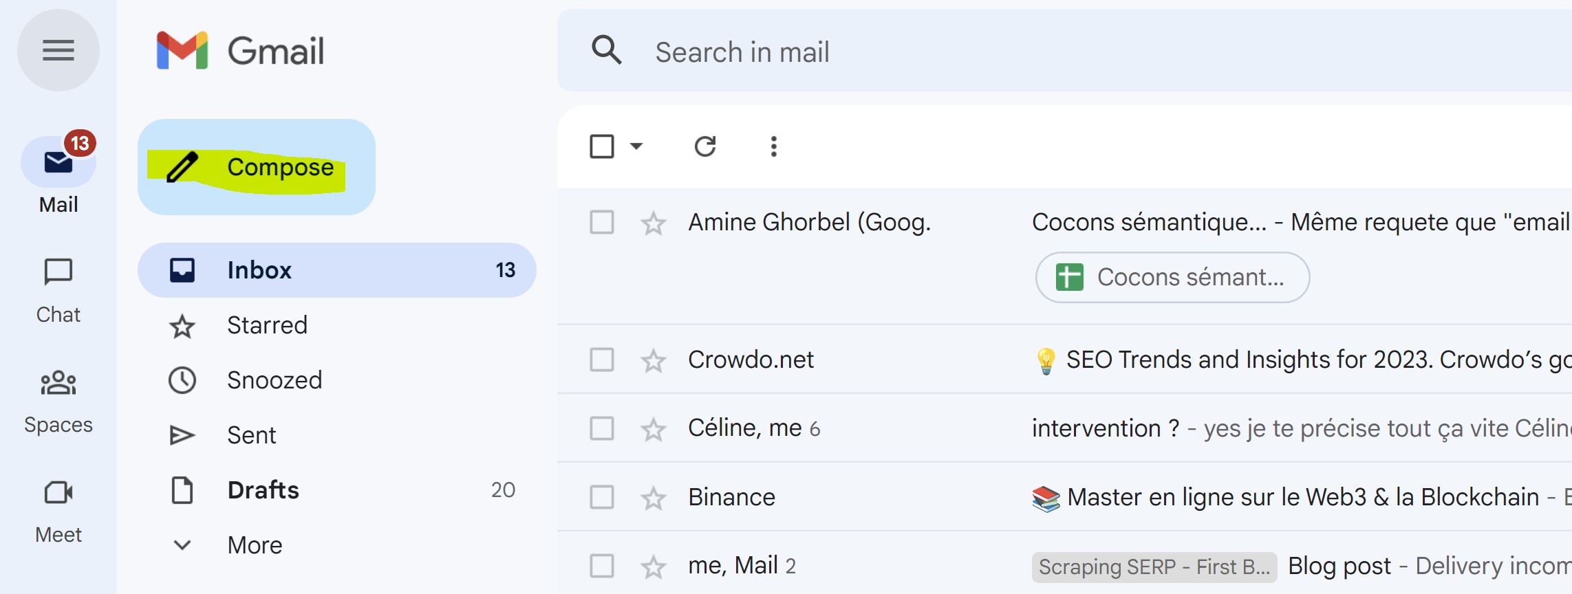Viewport: 1572px width, 594px height.
Task: Open the select-all dropdown arrow
Action: (636, 146)
